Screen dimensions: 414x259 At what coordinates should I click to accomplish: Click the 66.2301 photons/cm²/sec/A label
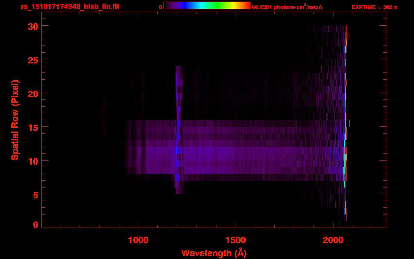287,7
